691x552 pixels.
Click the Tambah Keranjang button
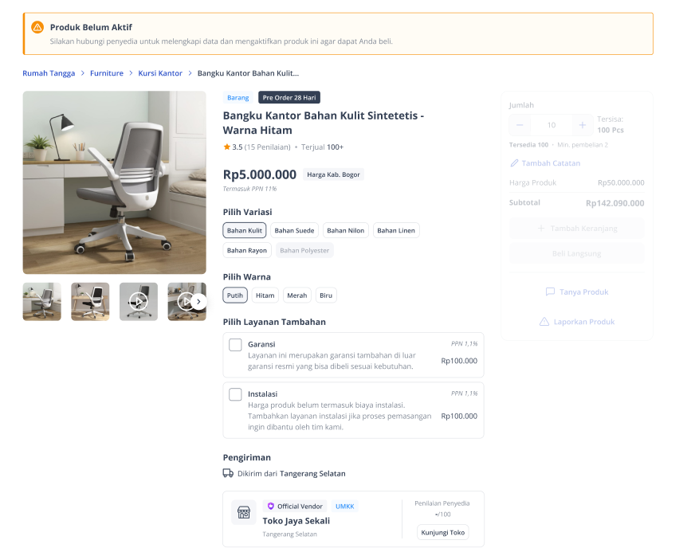pos(577,228)
